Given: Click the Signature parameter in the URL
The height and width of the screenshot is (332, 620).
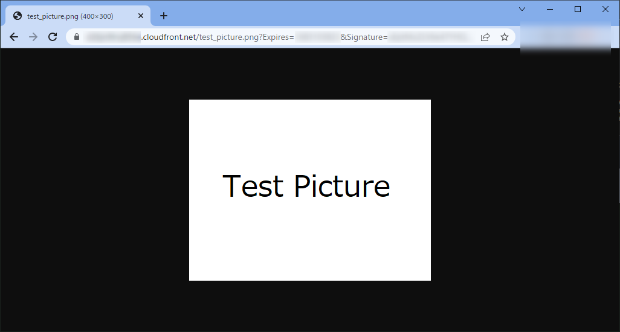Looking at the screenshot, I should [x=364, y=37].
